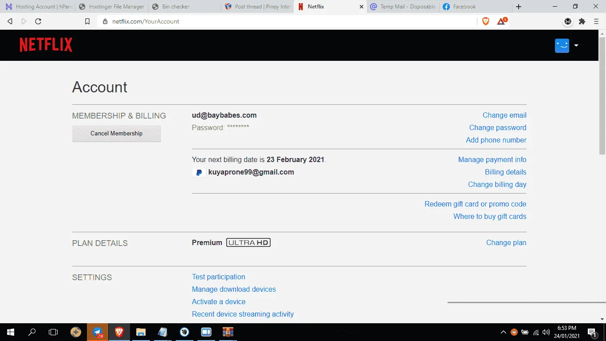Switch to Hostinger File Manager tab

tap(111, 7)
